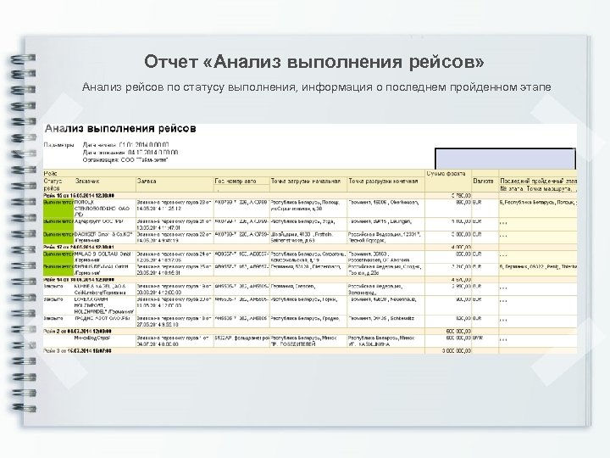Click the blue-gray box at report top right
The width and height of the screenshot is (610, 458).
[505, 159]
